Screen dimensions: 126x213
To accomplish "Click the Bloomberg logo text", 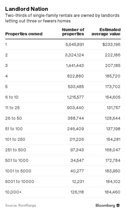I will coord(105,206).
